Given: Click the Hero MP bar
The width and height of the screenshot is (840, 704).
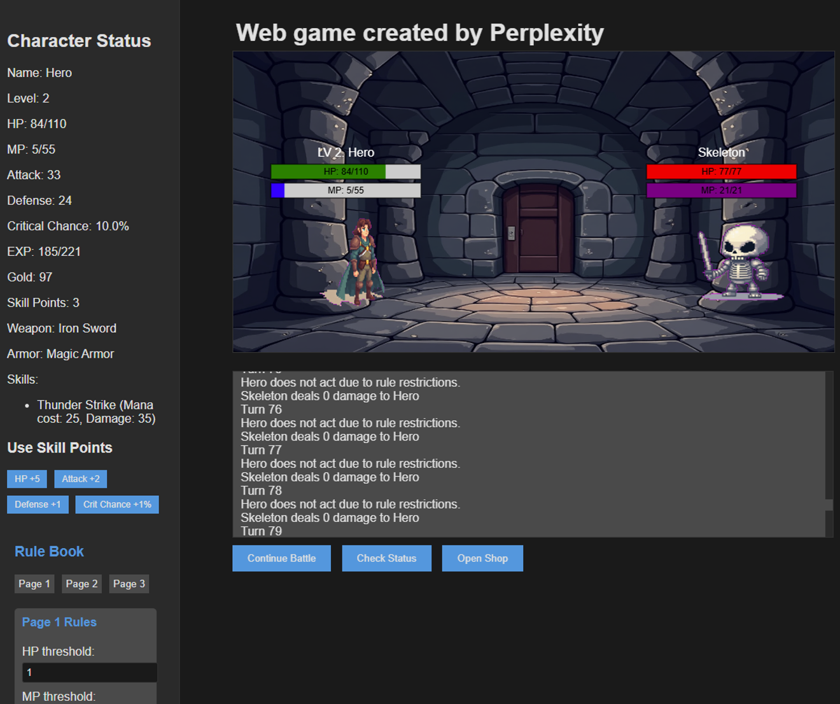Looking at the screenshot, I should point(346,190).
